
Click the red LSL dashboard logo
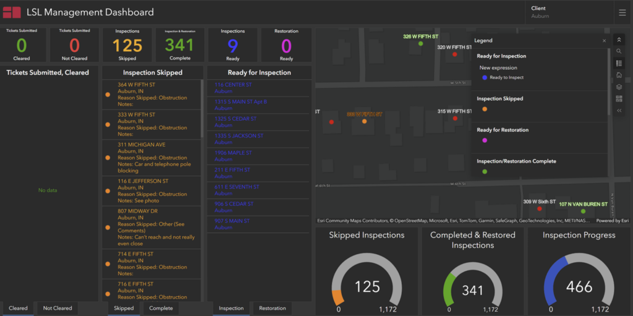point(11,12)
